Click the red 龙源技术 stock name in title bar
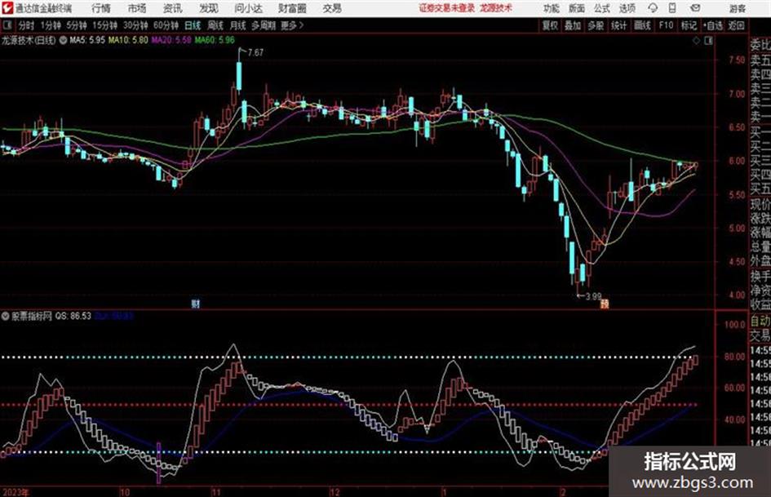The image size is (771, 497). tap(496, 8)
